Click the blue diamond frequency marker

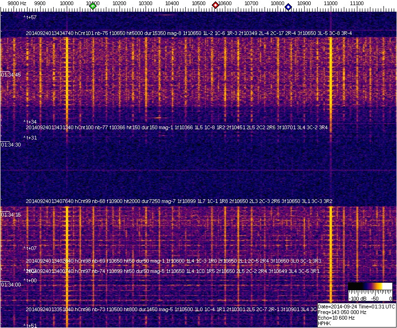point(288,7)
